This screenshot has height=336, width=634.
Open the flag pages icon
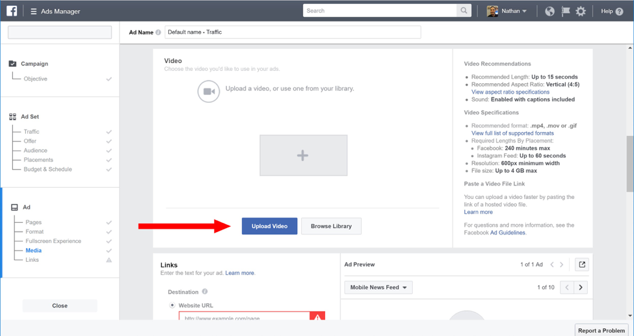click(566, 11)
